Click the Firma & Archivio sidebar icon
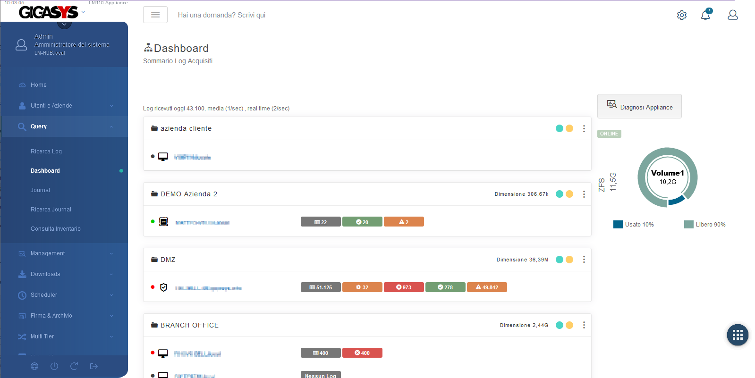 (22, 316)
